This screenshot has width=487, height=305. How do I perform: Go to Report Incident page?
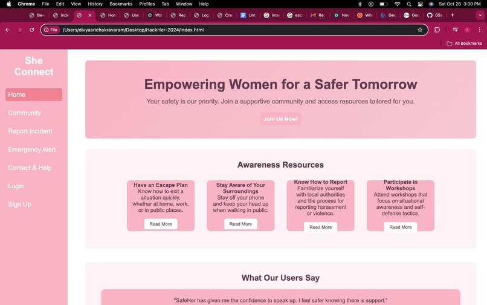tap(30, 131)
